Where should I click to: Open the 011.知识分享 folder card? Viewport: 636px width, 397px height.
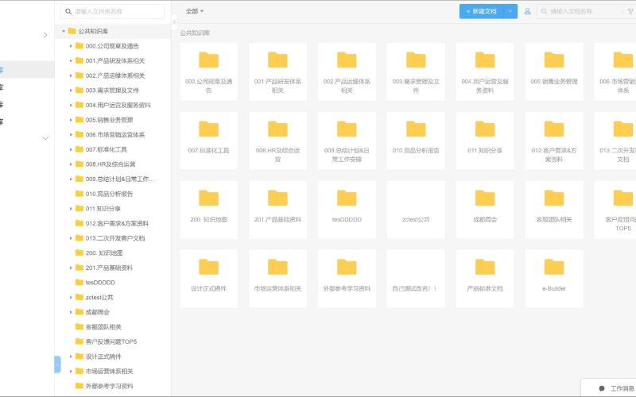(485, 141)
